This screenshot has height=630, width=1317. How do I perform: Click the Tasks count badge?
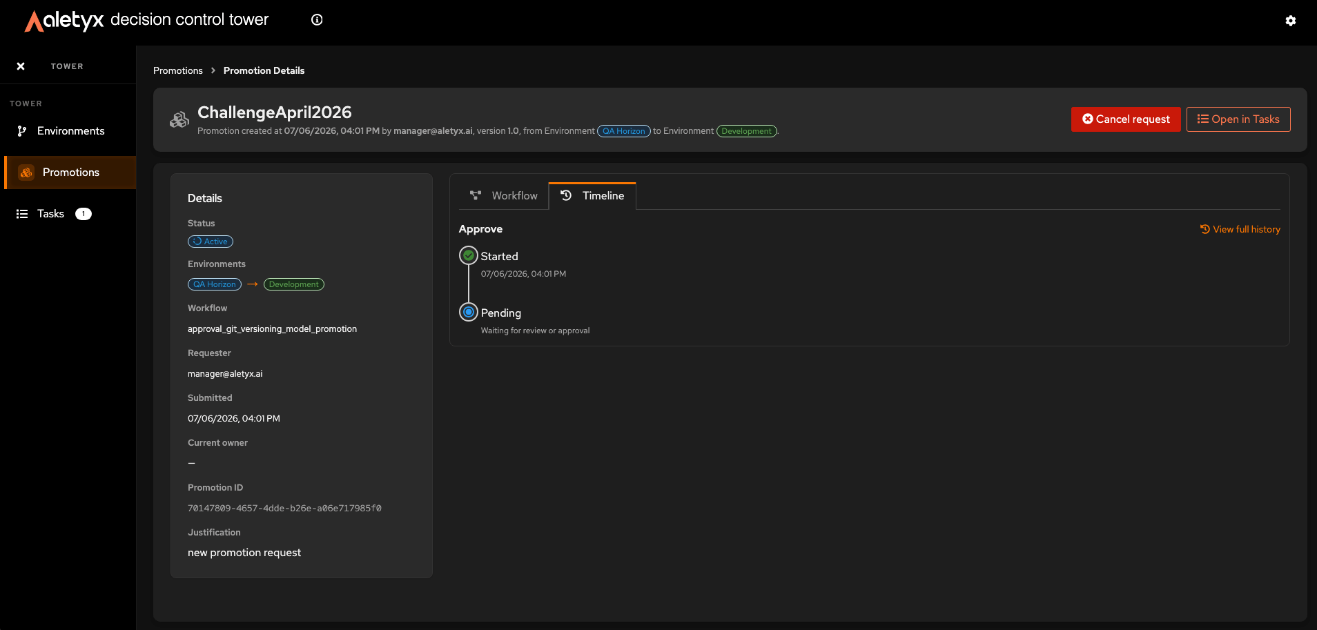(x=84, y=214)
